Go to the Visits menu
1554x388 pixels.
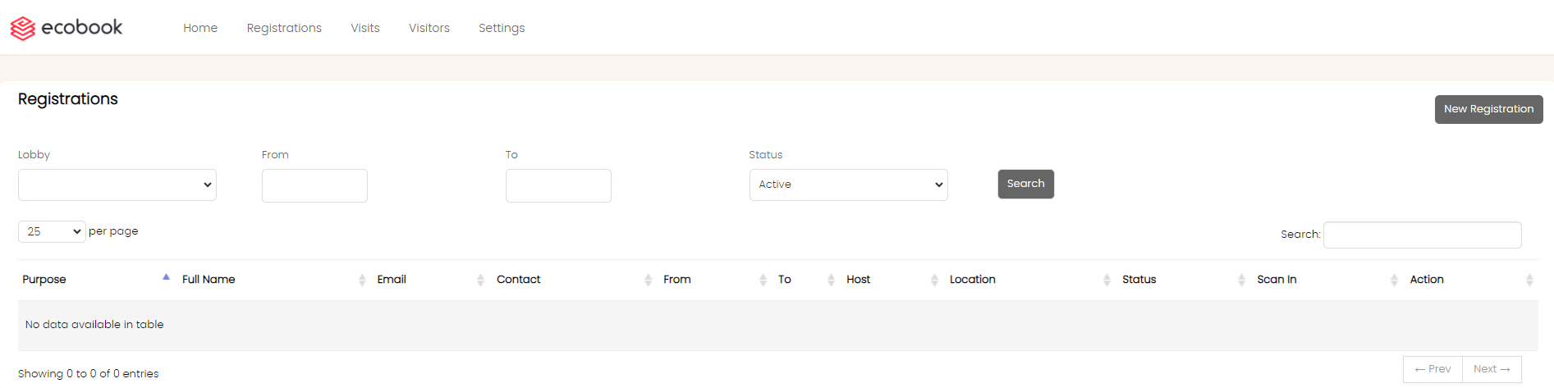365,28
